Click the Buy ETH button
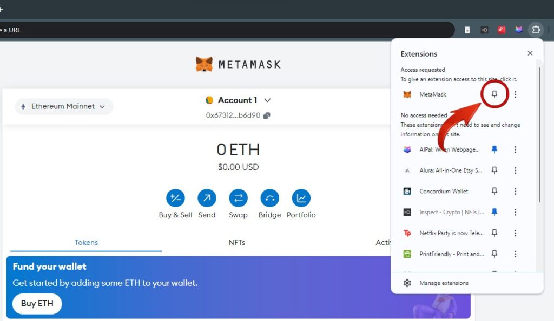The width and height of the screenshot is (554, 321). click(37, 303)
